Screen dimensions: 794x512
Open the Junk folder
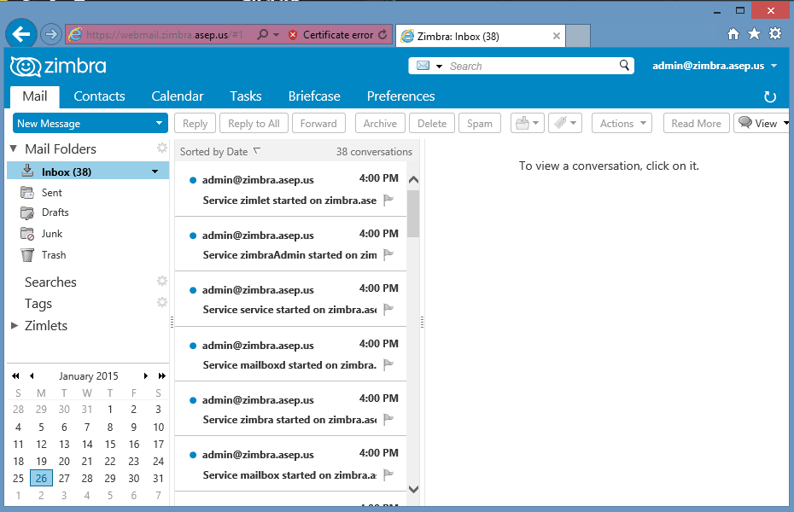coord(51,234)
